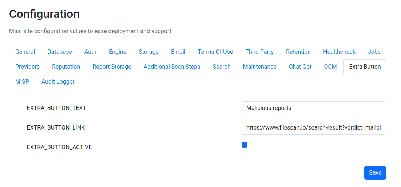Select the Third Party tab
The height and width of the screenshot is (187, 401).
pos(259,52)
